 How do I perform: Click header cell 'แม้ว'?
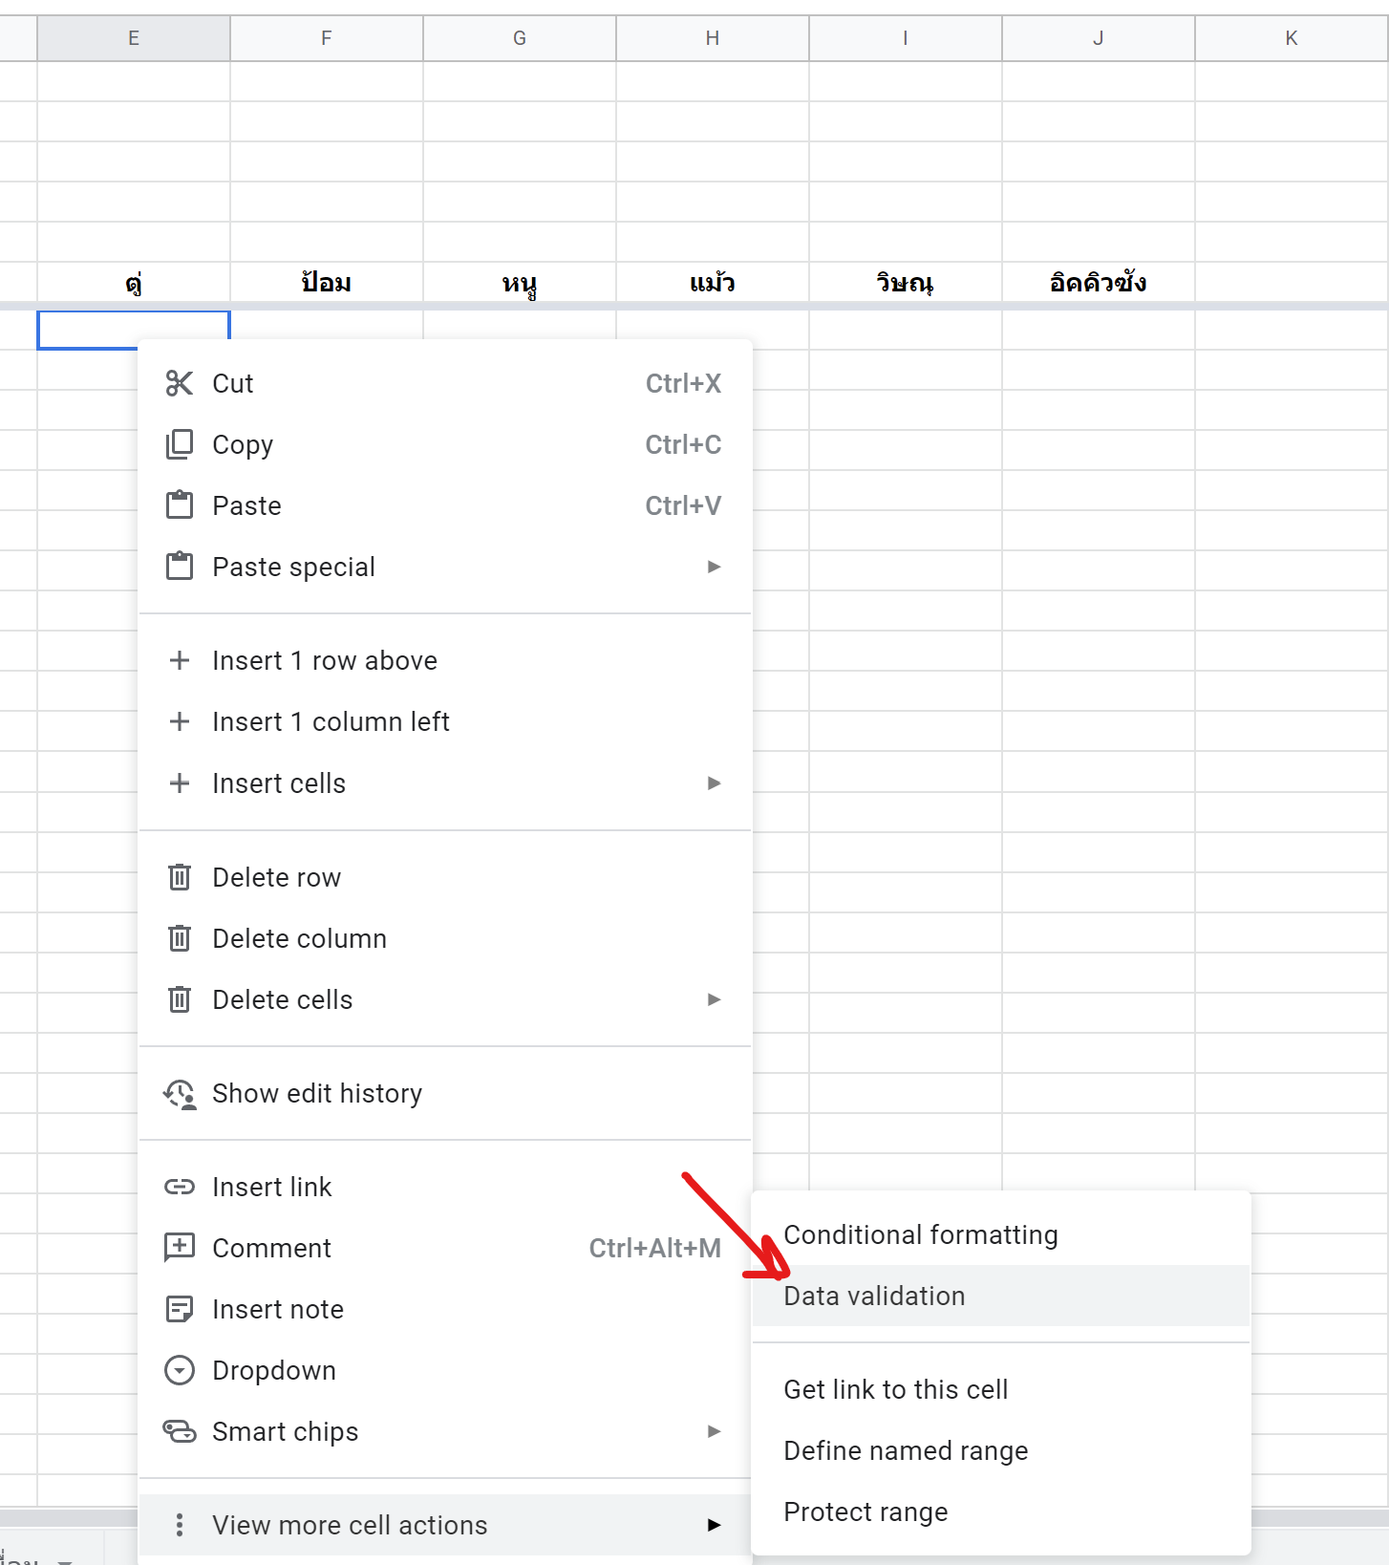713,282
